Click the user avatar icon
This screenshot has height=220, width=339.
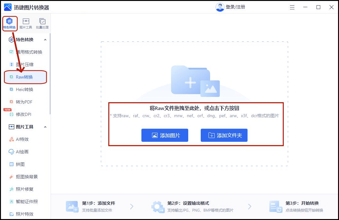[x=220, y=7]
